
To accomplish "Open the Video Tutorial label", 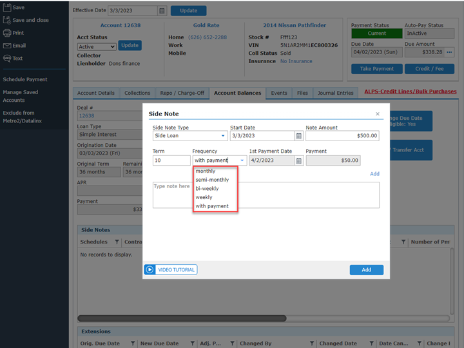I will point(176,270).
